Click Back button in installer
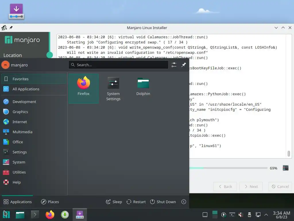This screenshot has height=221, width=294. (x=225, y=186)
